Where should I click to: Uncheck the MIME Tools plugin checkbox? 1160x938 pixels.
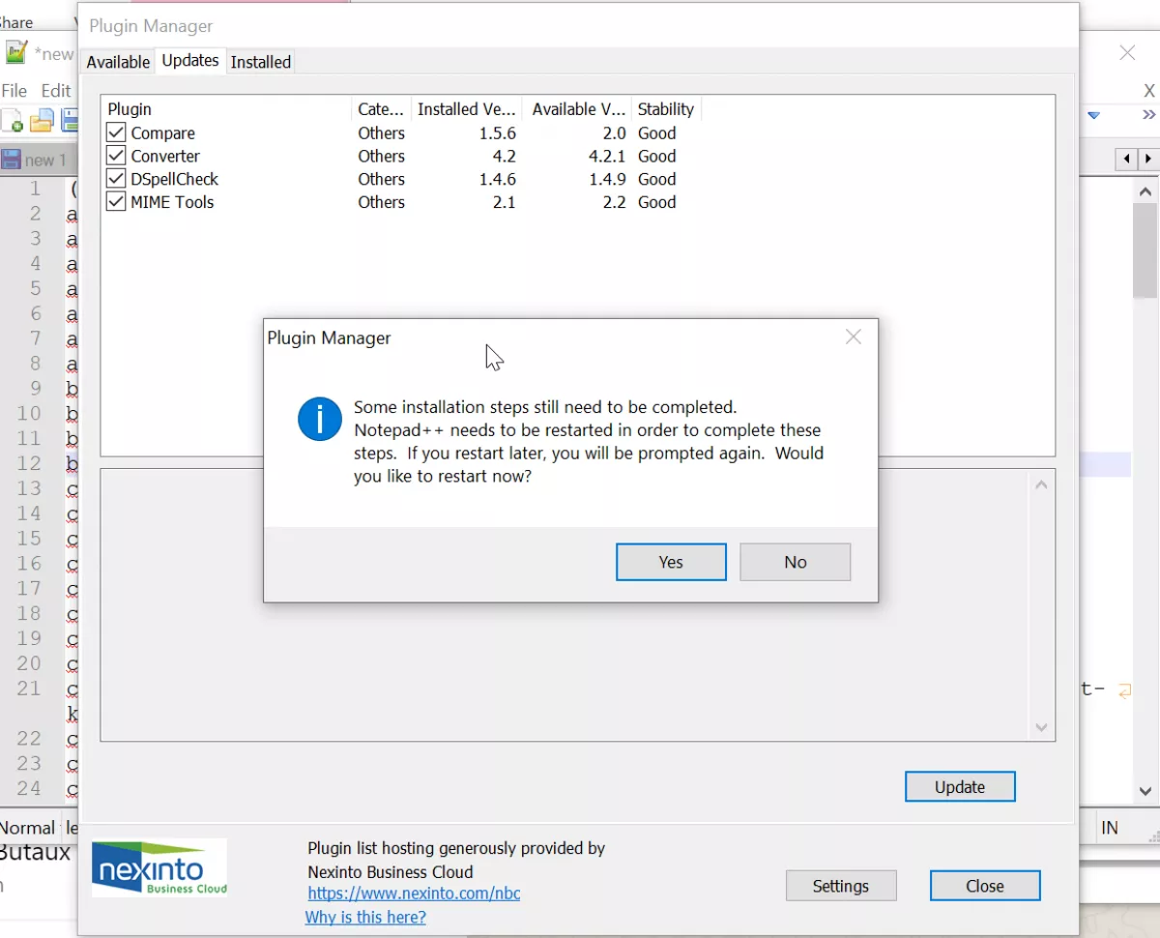tap(116, 202)
